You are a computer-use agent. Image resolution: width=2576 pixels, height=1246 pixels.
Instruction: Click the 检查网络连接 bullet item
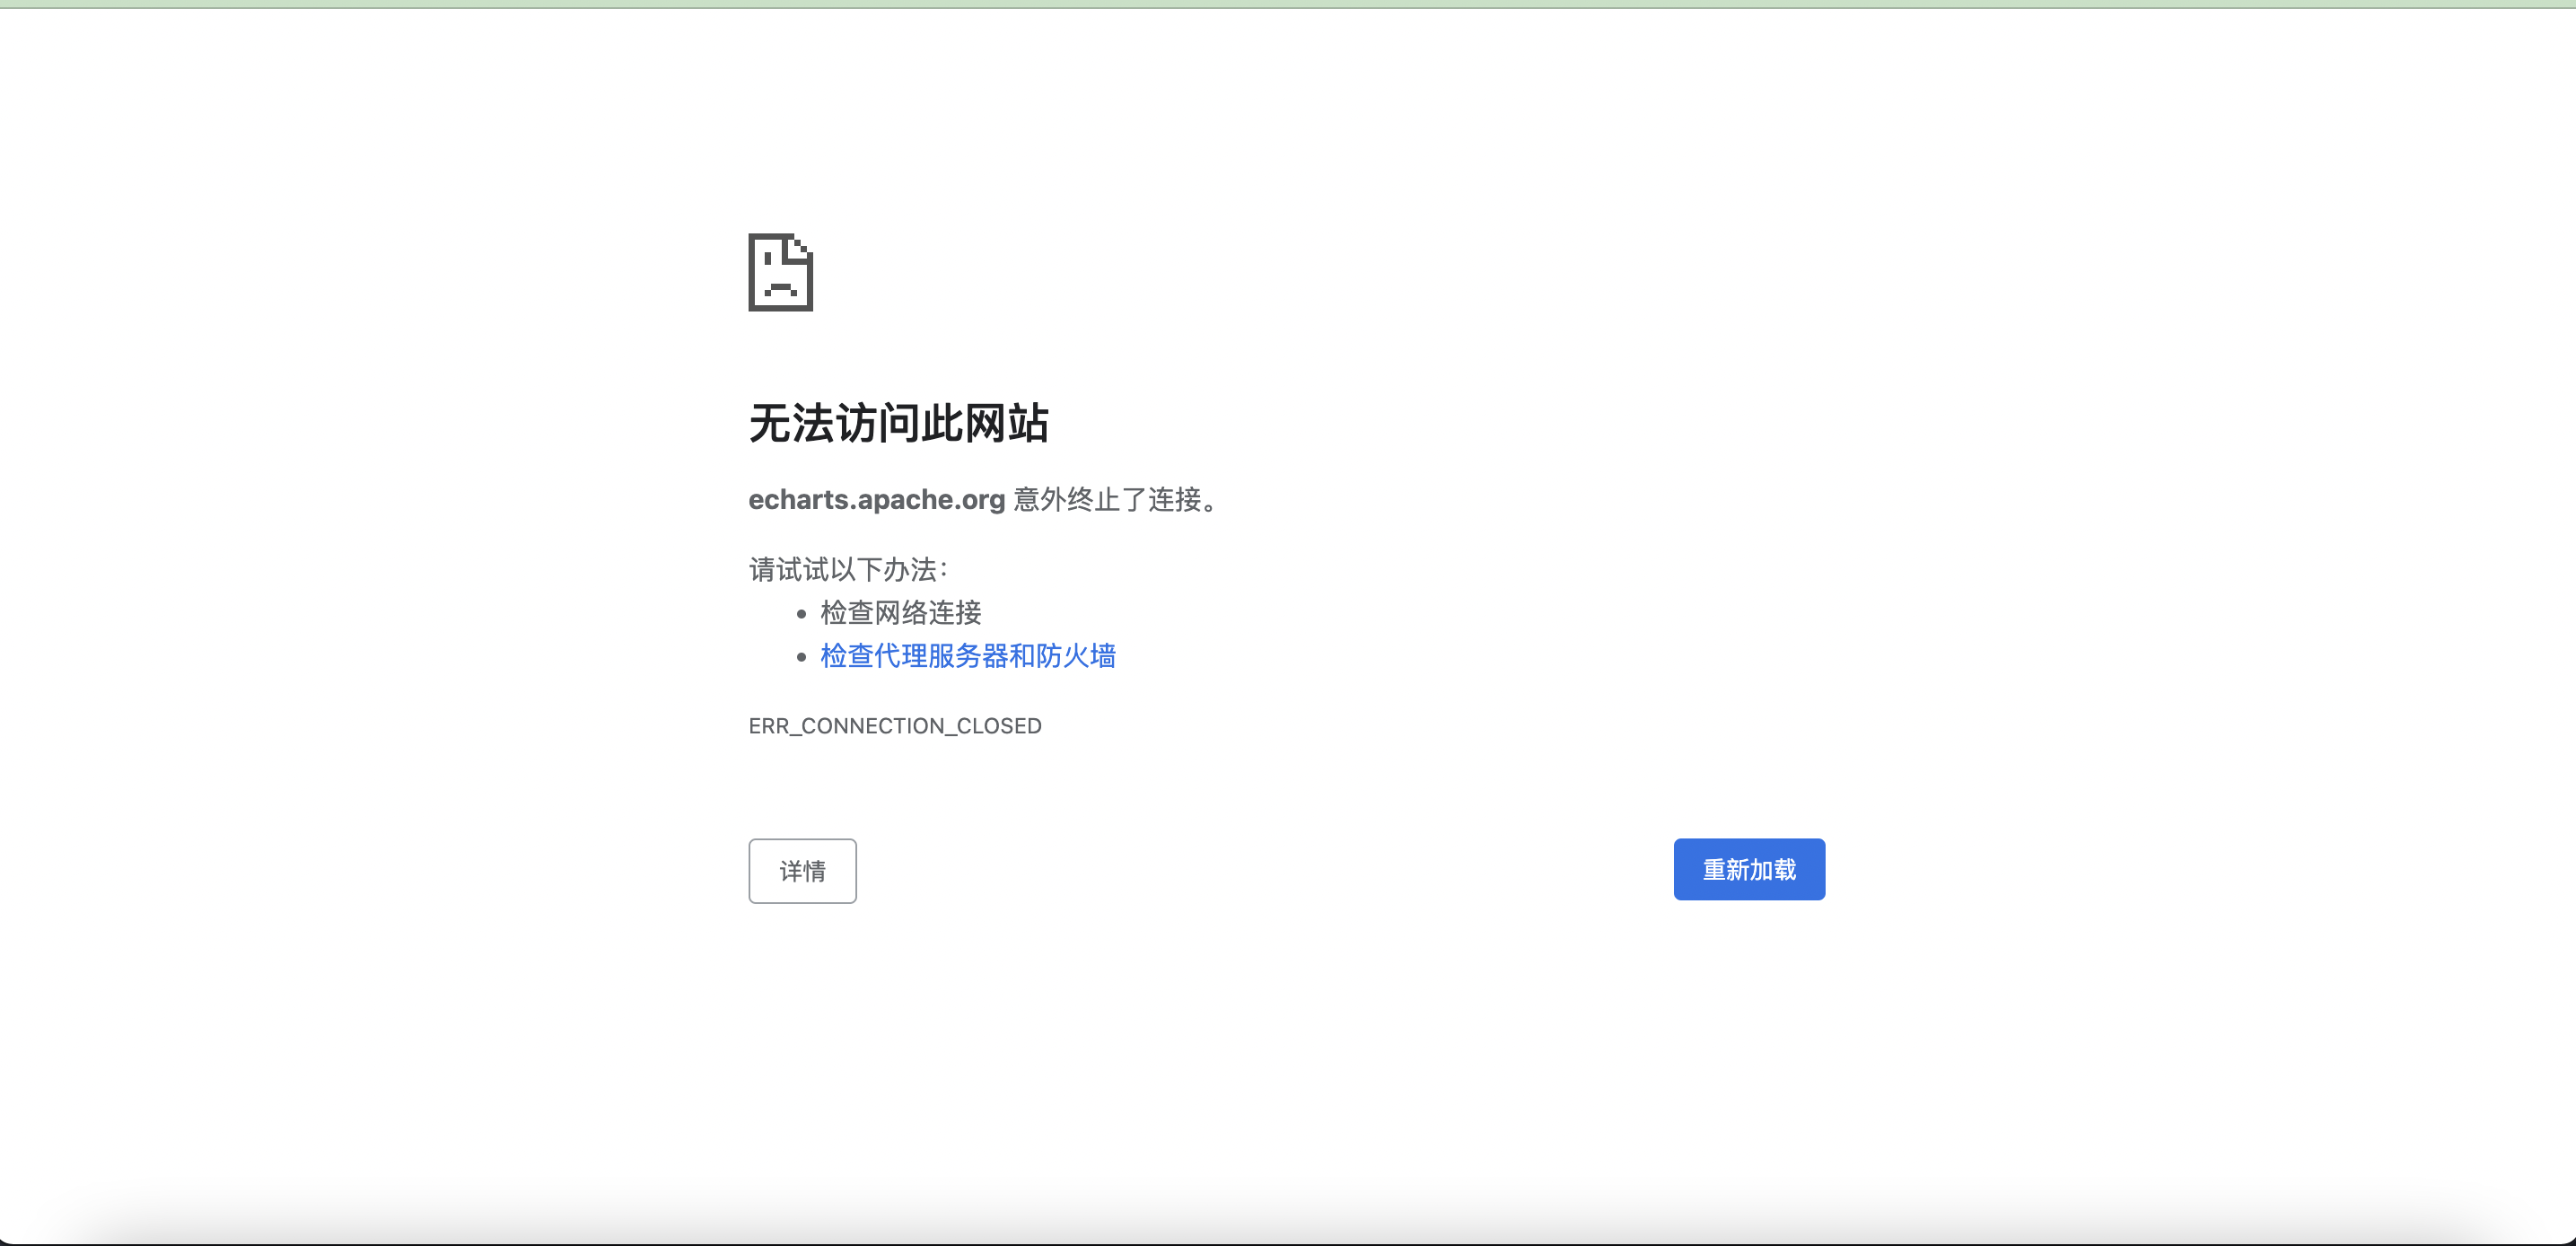click(900, 613)
